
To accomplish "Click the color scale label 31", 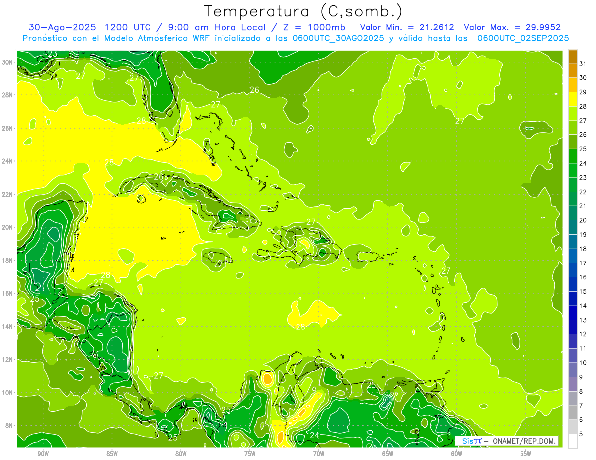I will pyautogui.click(x=583, y=64).
